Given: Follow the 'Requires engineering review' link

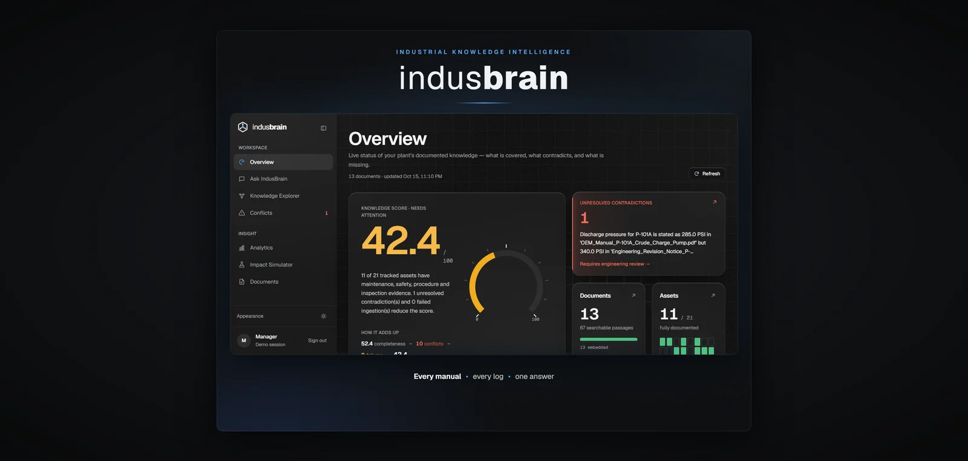Looking at the screenshot, I should coord(615,264).
